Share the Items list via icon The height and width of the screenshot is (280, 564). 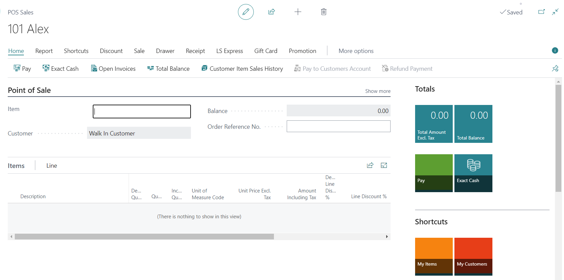[x=370, y=165]
